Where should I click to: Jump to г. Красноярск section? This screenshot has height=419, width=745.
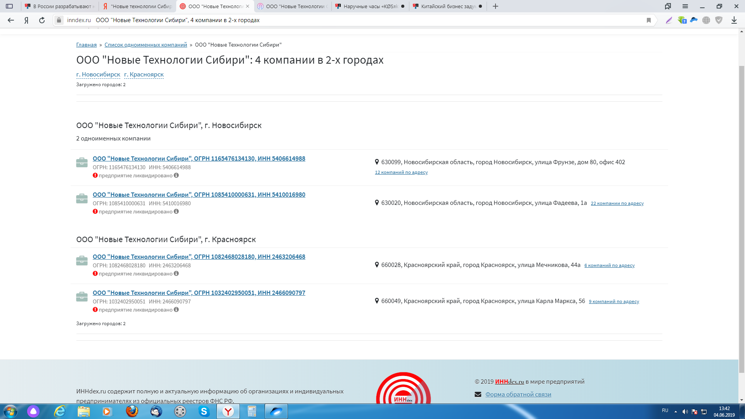(x=144, y=74)
